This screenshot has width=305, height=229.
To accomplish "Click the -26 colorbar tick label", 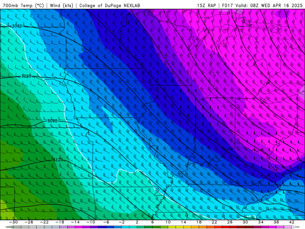I will tap(29, 222).
